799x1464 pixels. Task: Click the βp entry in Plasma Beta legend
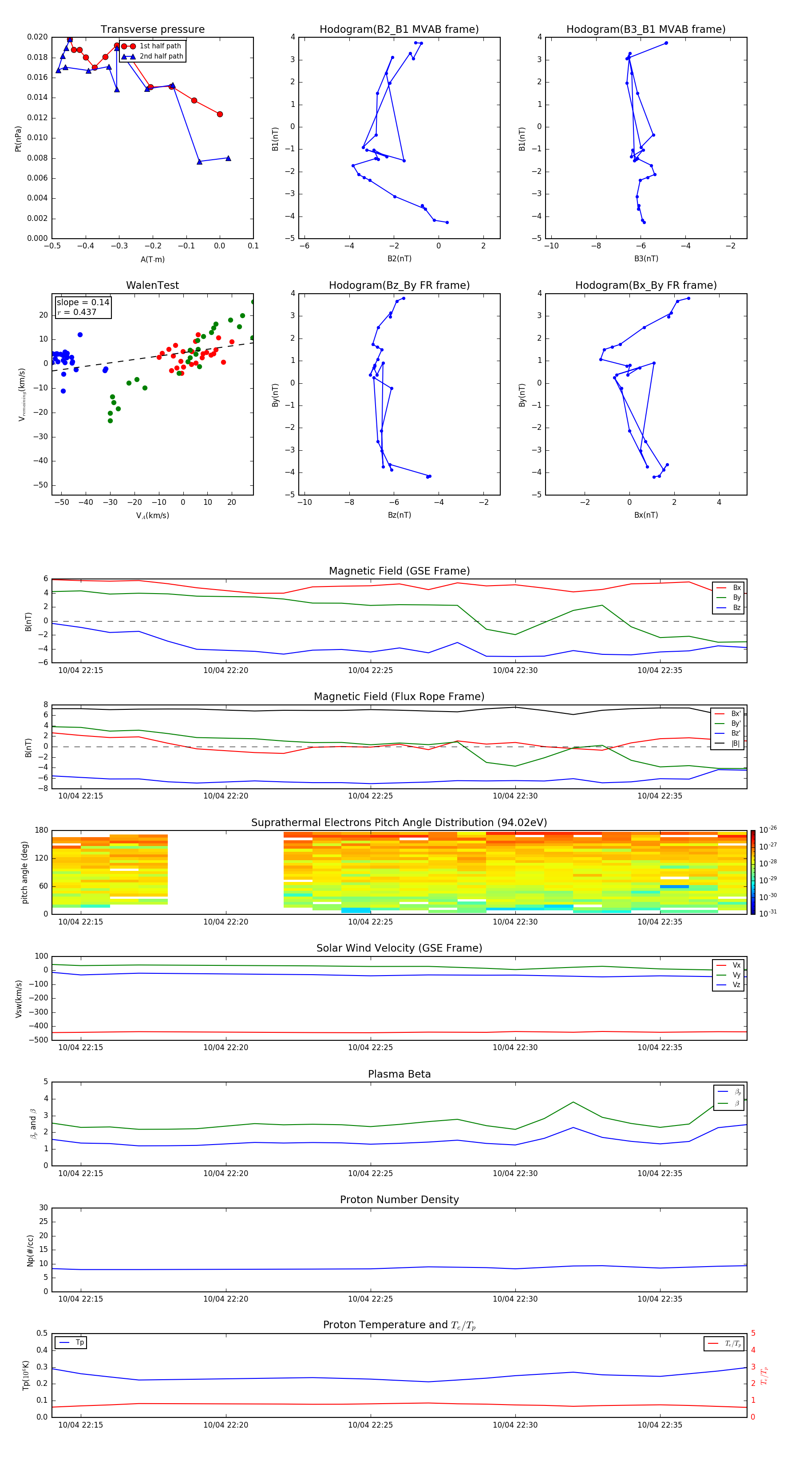tap(729, 1092)
